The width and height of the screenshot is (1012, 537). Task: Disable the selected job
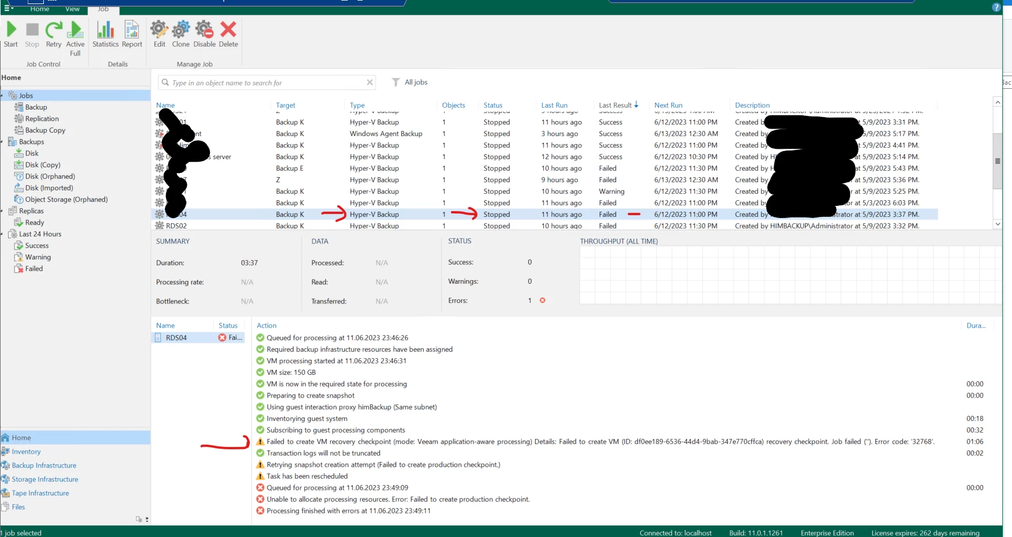click(204, 35)
